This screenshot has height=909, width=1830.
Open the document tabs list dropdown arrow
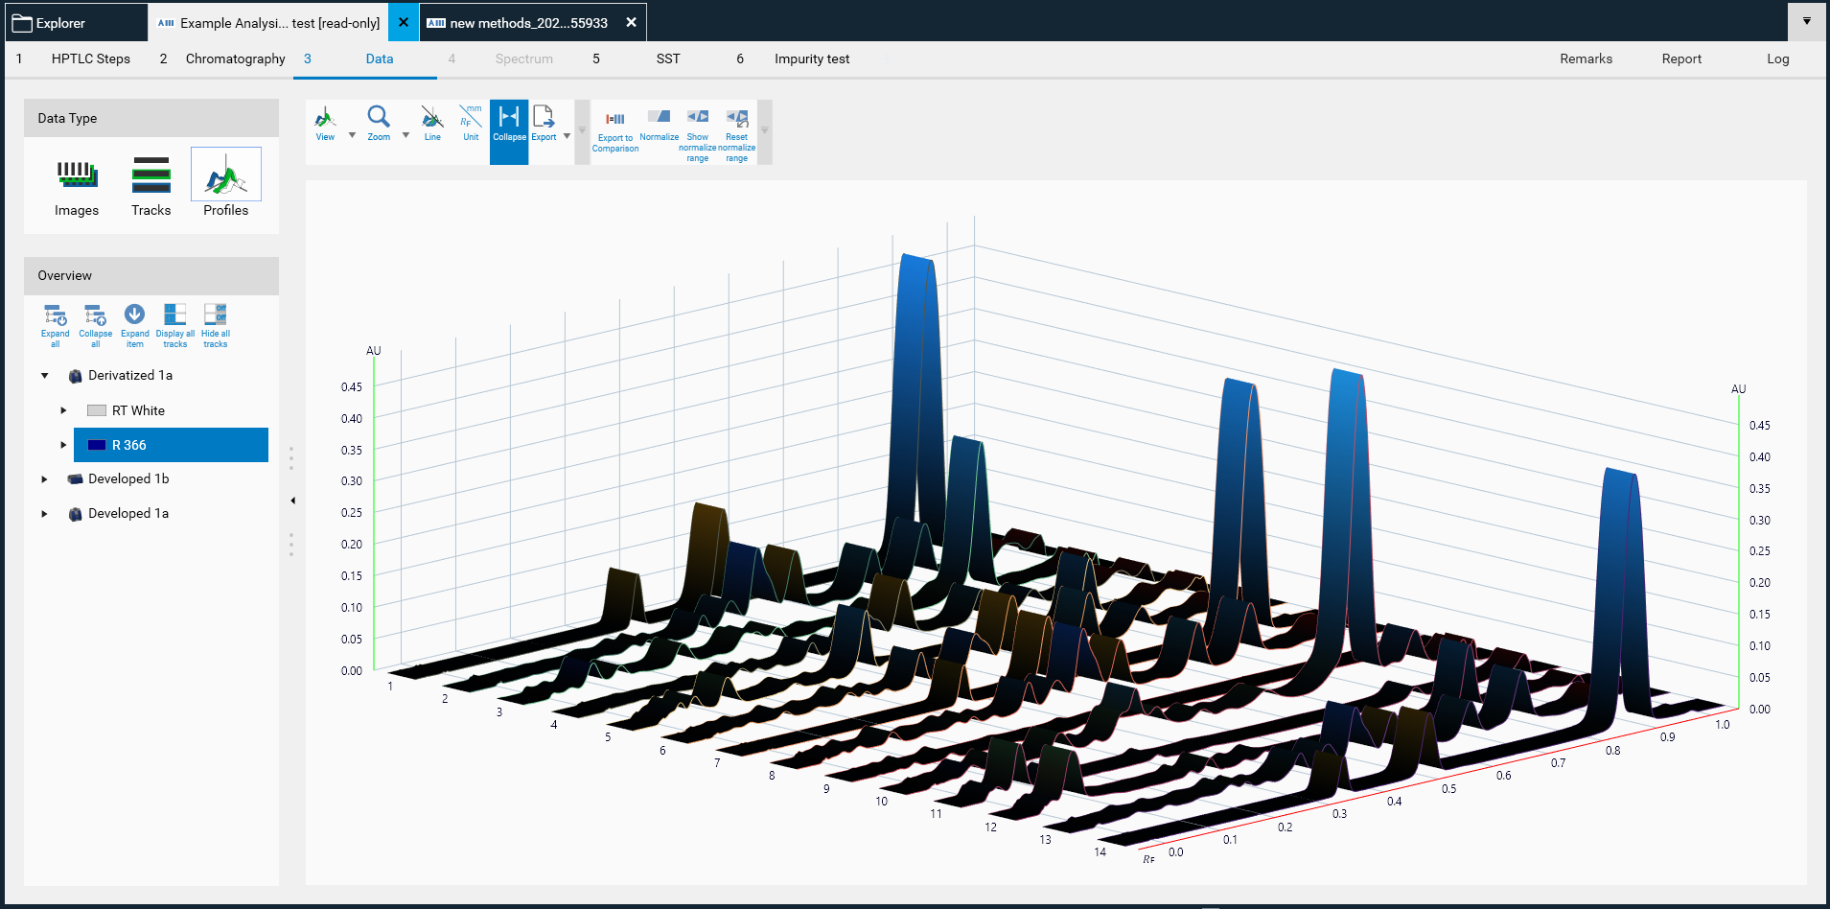pos(1807,21)
